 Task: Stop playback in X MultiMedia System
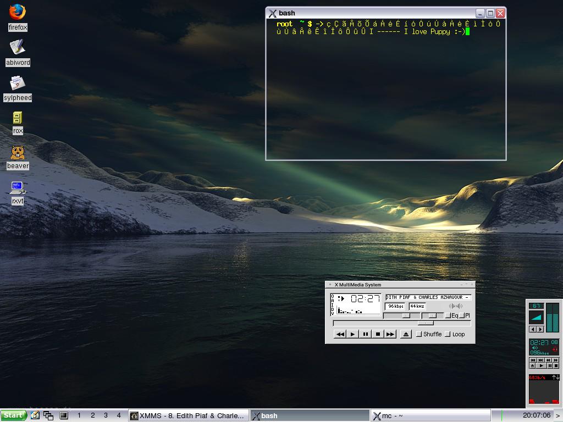click(378, 334)
